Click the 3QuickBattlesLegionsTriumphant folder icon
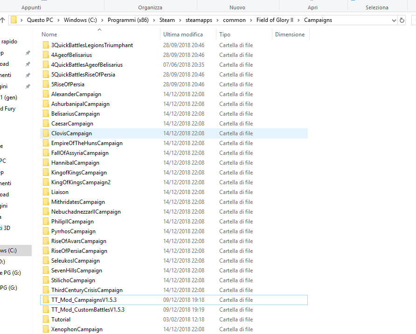The image size is (416, 334). click(x=46, y=45)
